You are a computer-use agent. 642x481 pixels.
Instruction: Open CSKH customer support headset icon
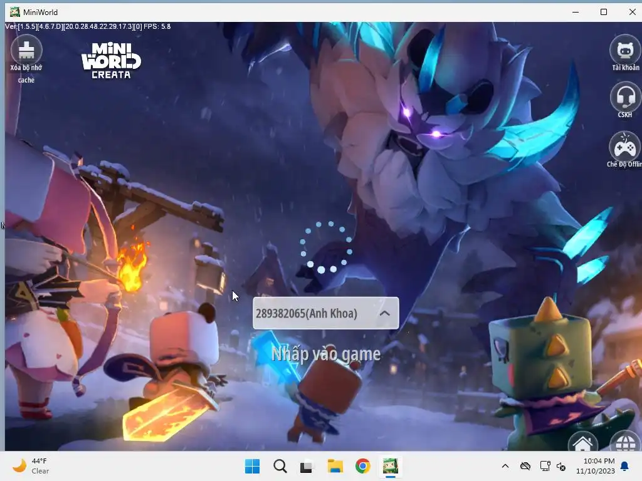[x=625, y=96]
